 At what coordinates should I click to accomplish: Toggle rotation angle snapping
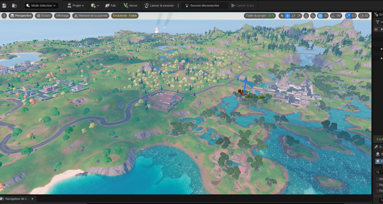[x=333, y=16]
